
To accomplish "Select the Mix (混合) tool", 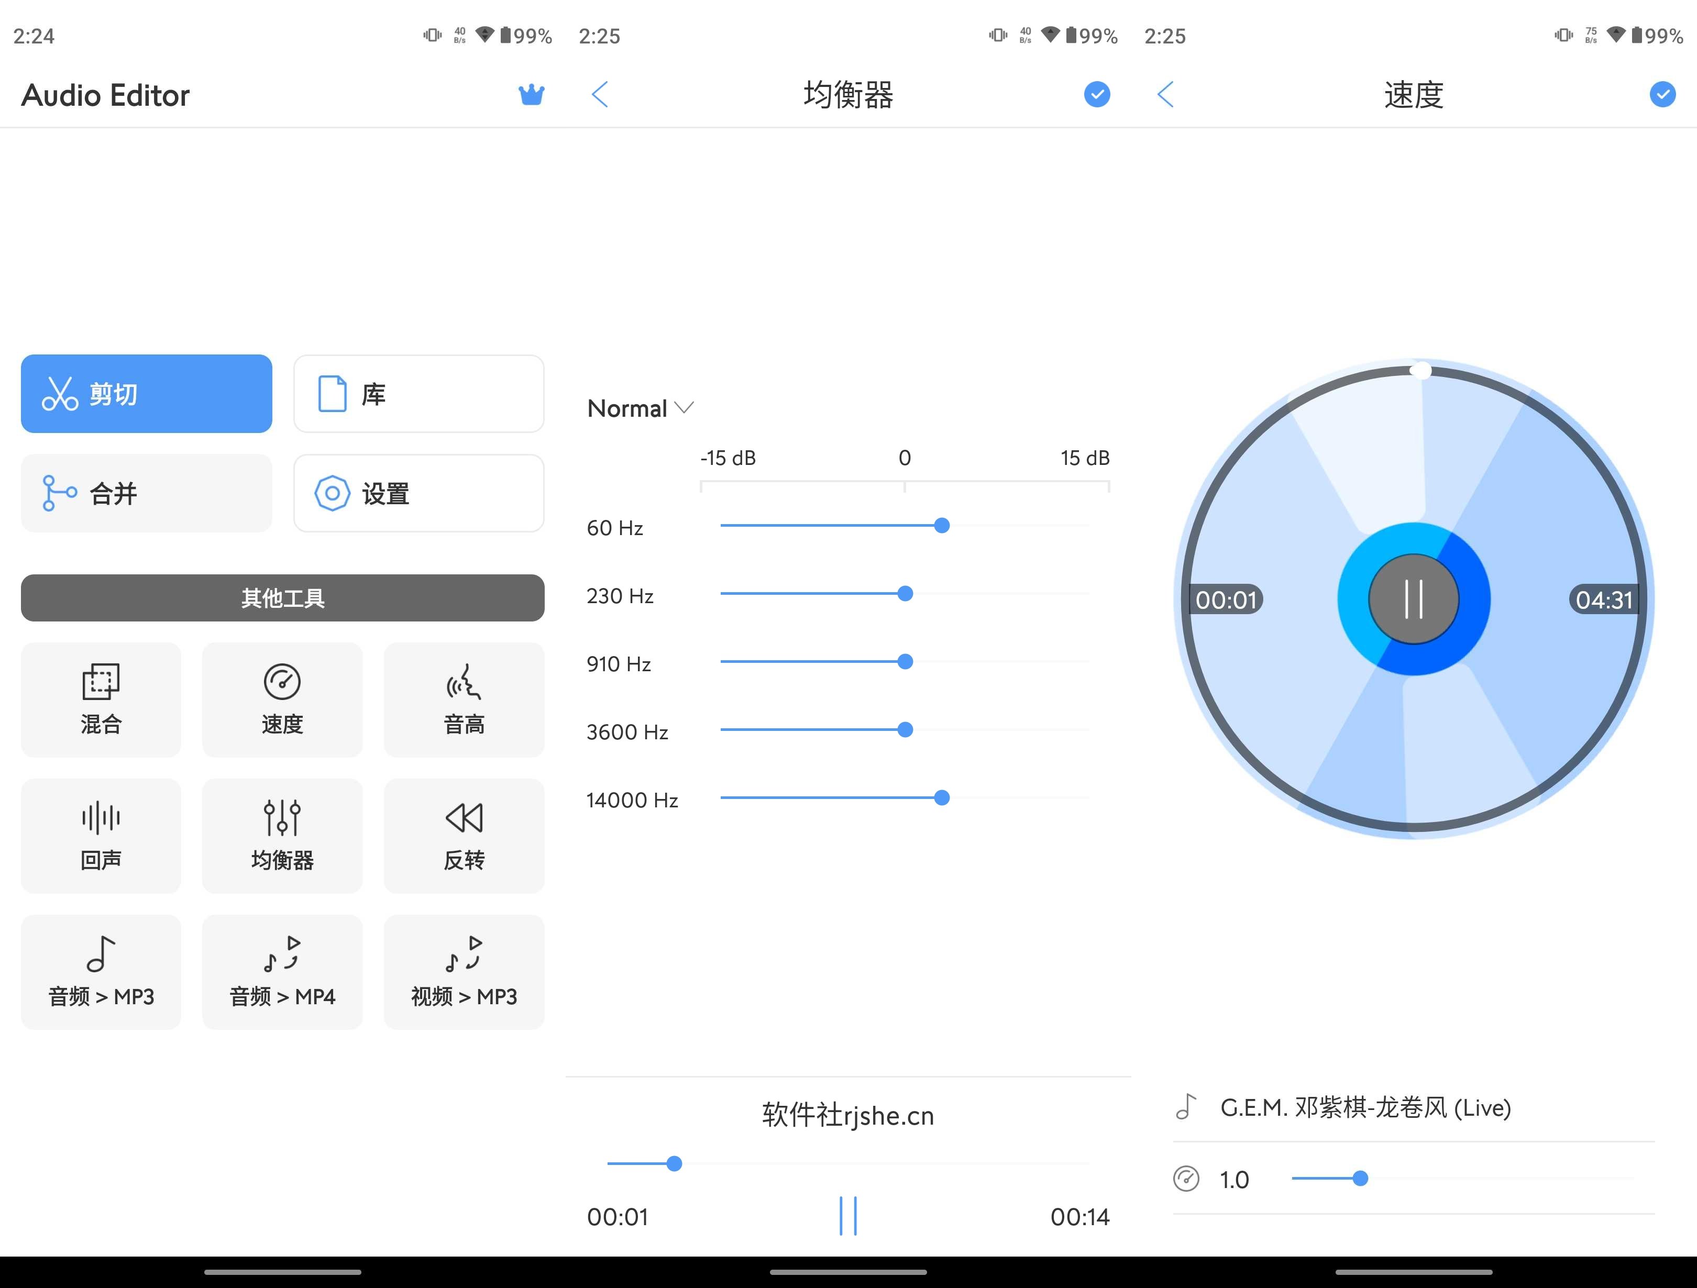I will pyautogui.click(x=101, y=699).
